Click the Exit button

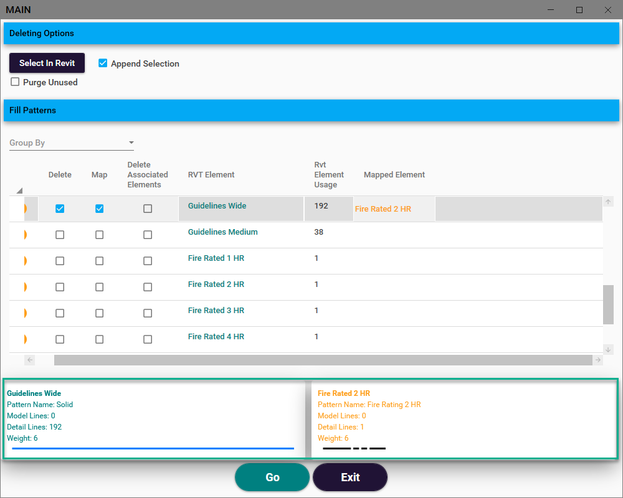click(350, 477)
